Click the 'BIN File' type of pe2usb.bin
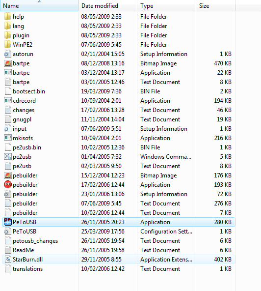 point(150,147)
